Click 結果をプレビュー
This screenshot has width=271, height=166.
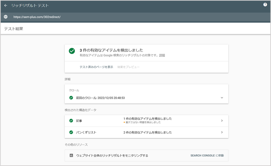pyautogui.click(x=128, y=67)
